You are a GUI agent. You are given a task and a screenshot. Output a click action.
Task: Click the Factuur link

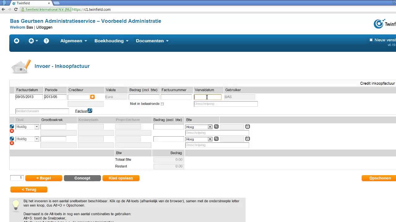pyautogui.click(x=81, y=111)
